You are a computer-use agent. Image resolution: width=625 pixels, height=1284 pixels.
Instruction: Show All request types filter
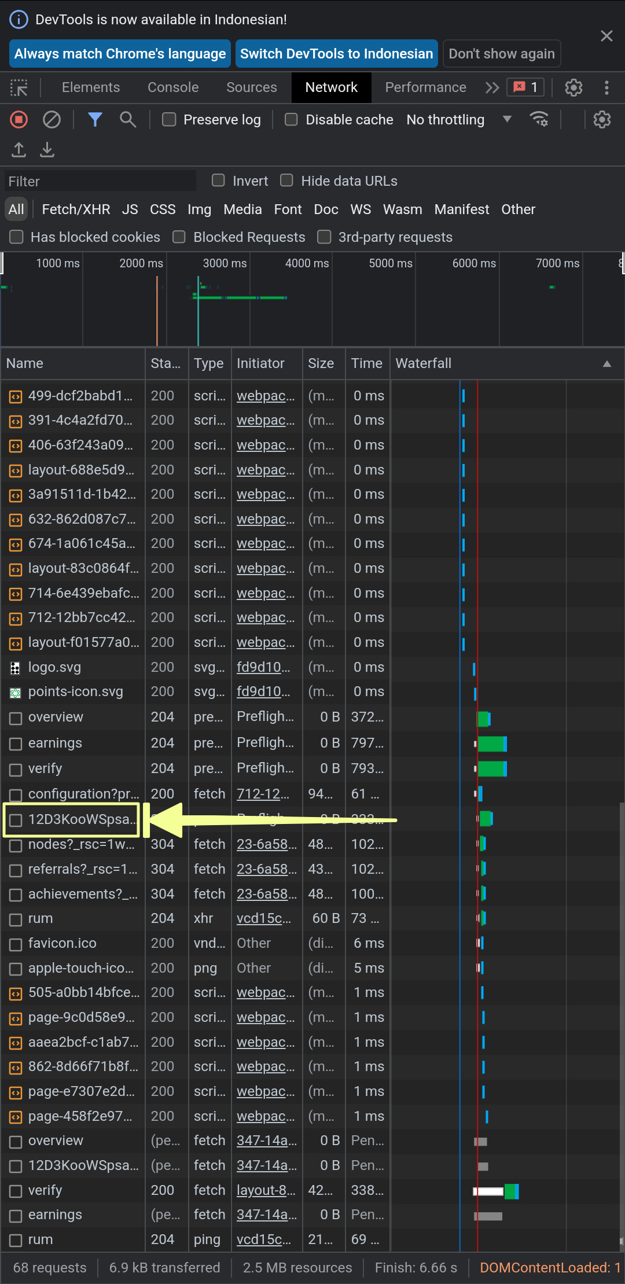point(16,209)
